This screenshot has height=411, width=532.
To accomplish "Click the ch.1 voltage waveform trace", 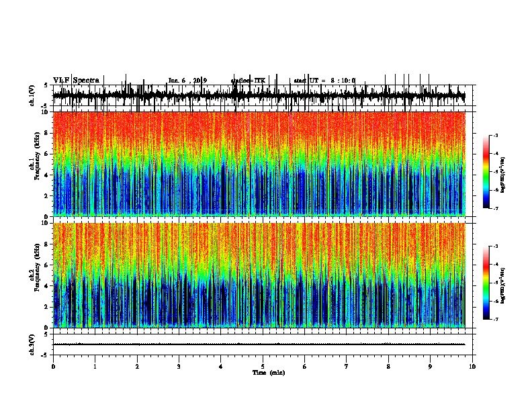I will (x=259, y=95).
